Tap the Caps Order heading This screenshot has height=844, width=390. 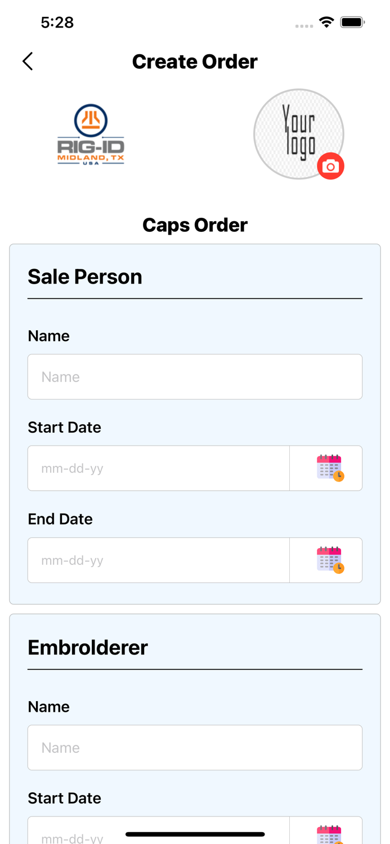pyautogui.click(x=195, y=225)
